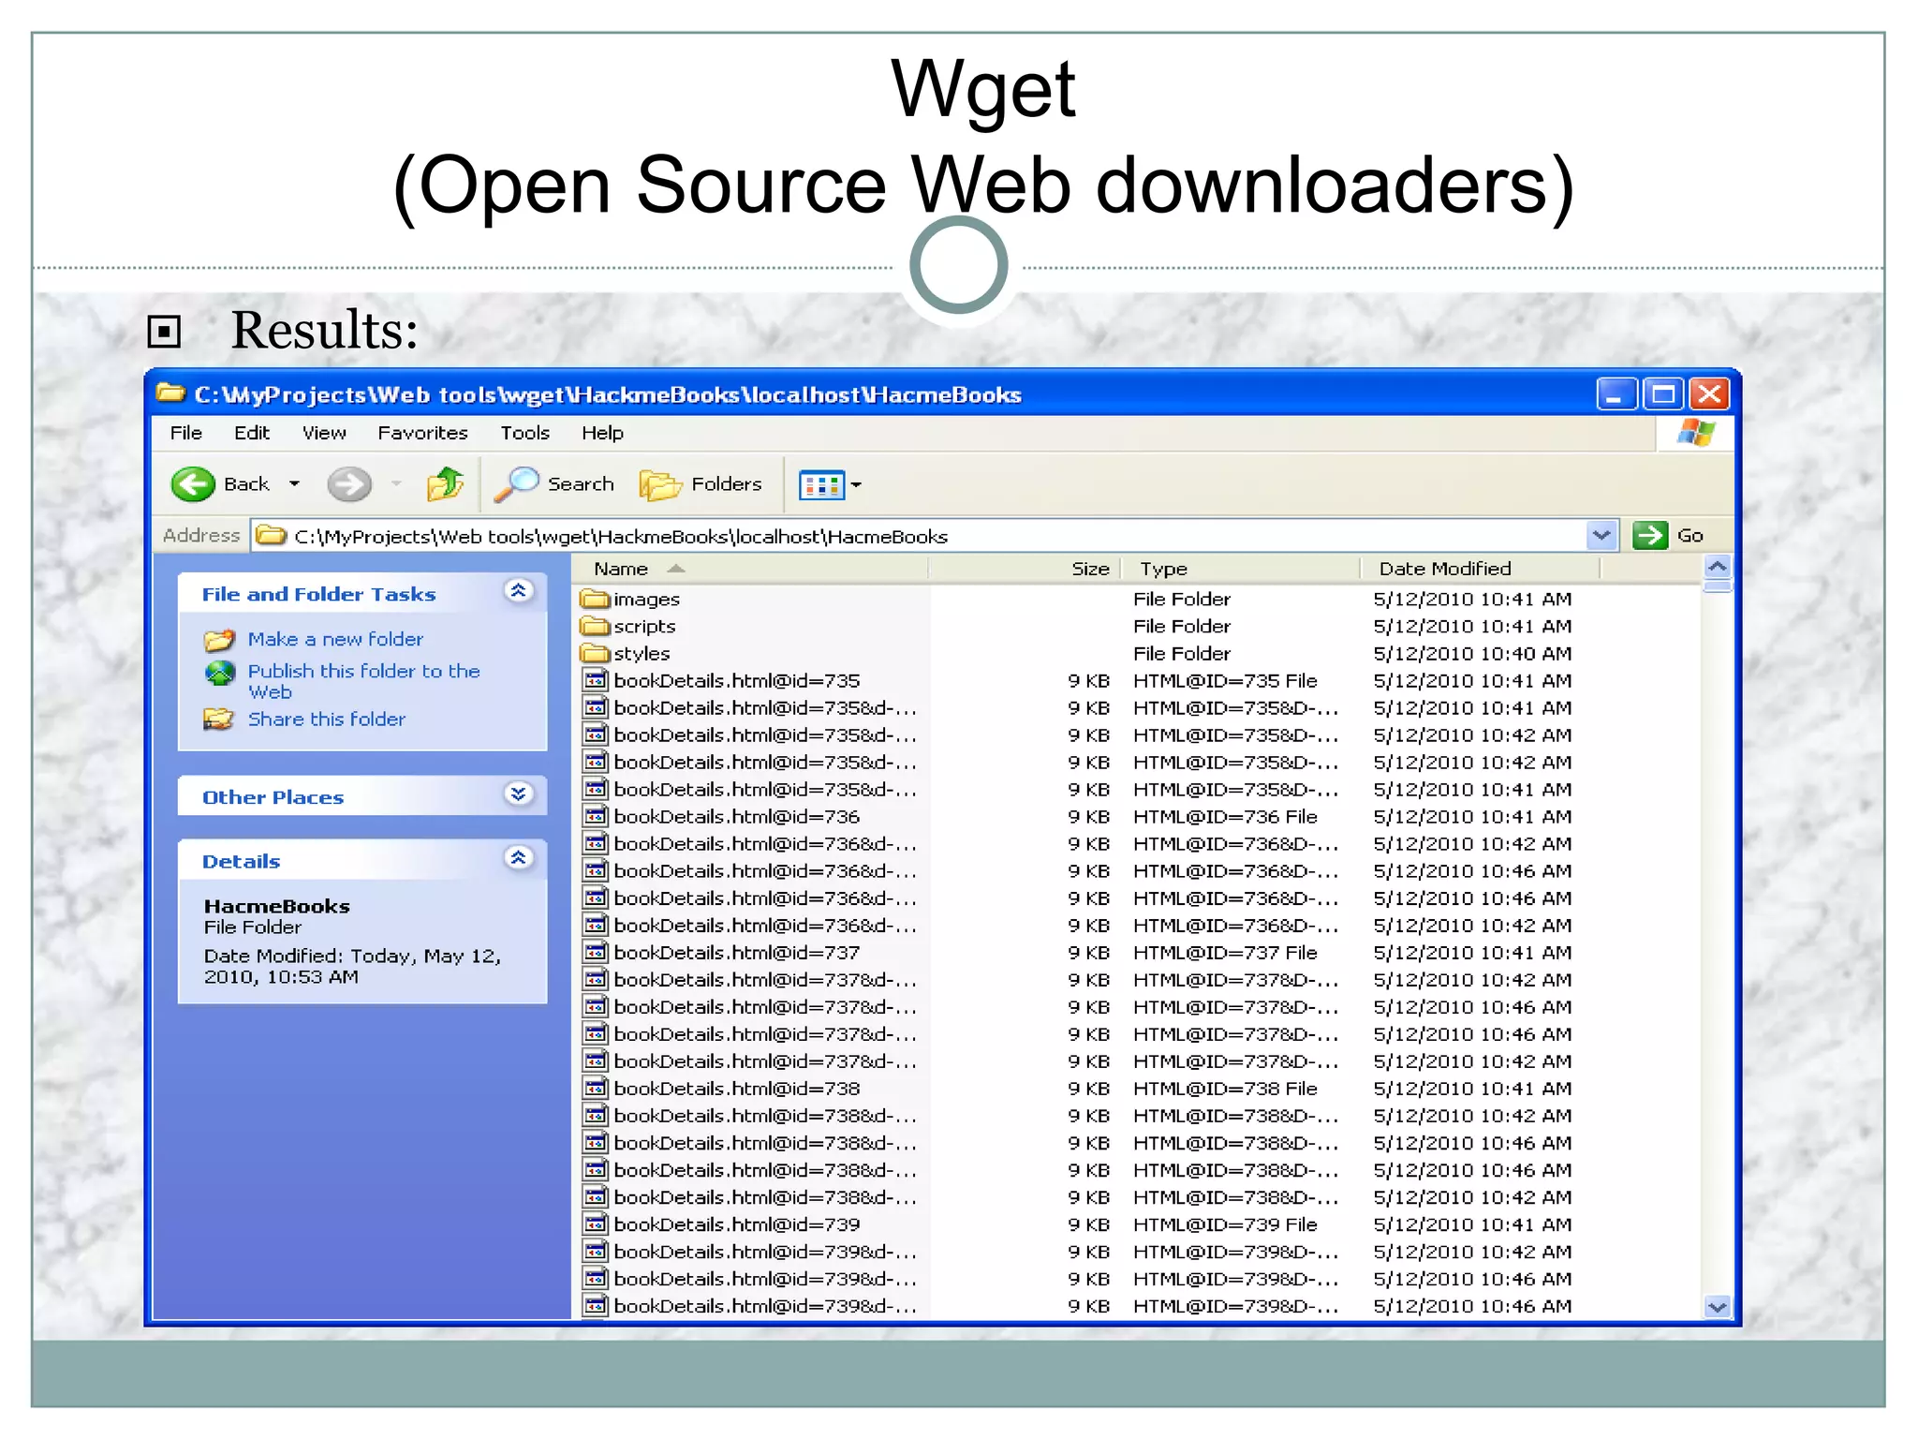Click the green Back arrow icon

(193, 484)
